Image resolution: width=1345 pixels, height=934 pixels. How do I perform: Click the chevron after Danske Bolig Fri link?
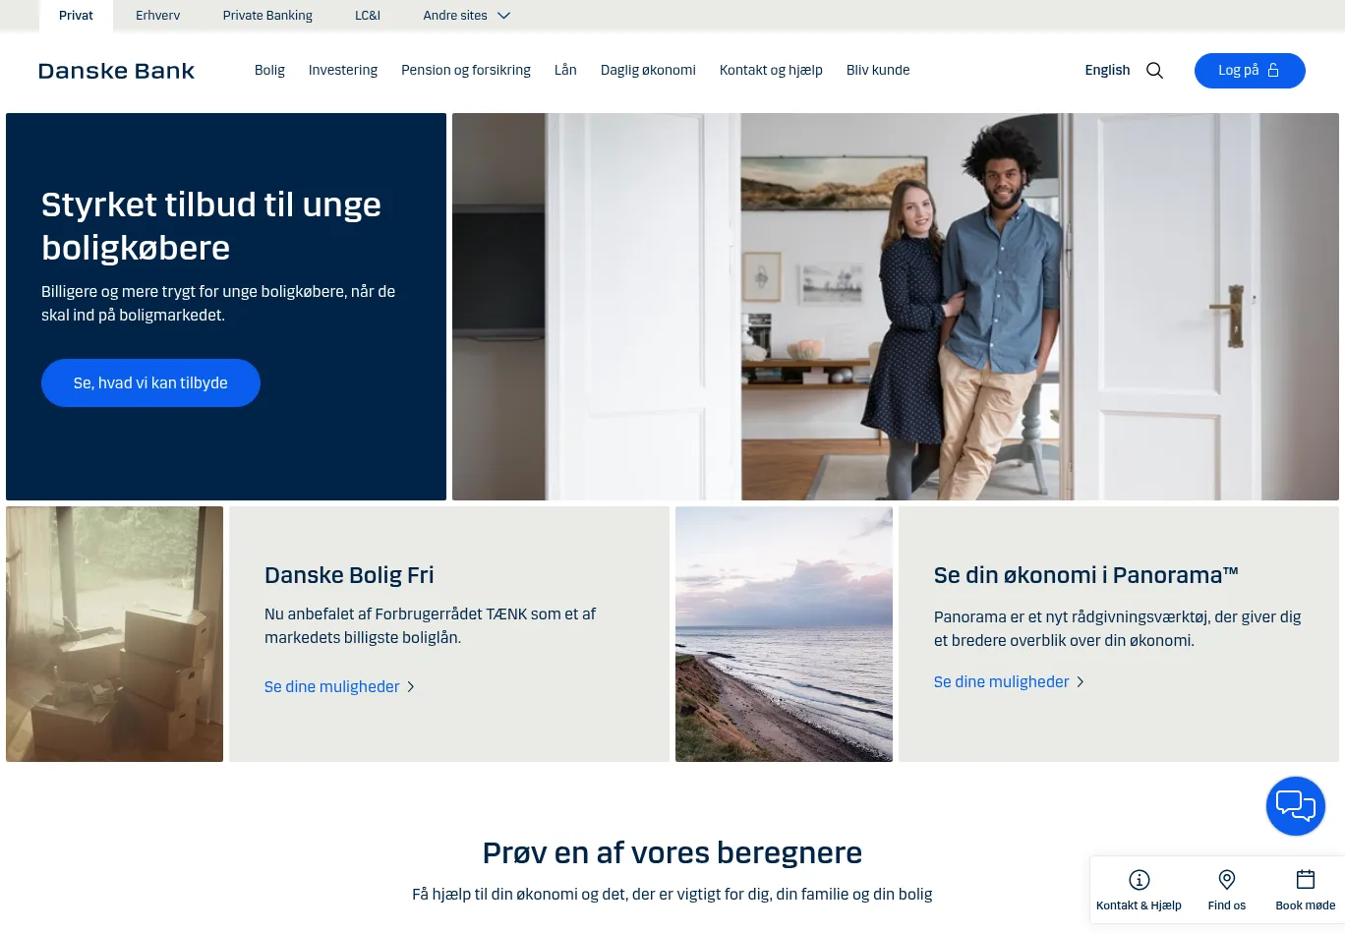(411, 687)
